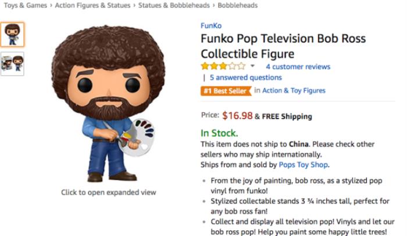The width and height of the screenshot is (407, 236).
Task: Go to Action & Toy Figures category
Action: [x=294, y=91]
